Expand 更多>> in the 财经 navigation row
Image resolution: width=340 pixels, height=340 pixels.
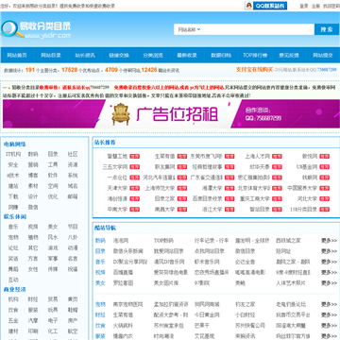pos(329,314)
